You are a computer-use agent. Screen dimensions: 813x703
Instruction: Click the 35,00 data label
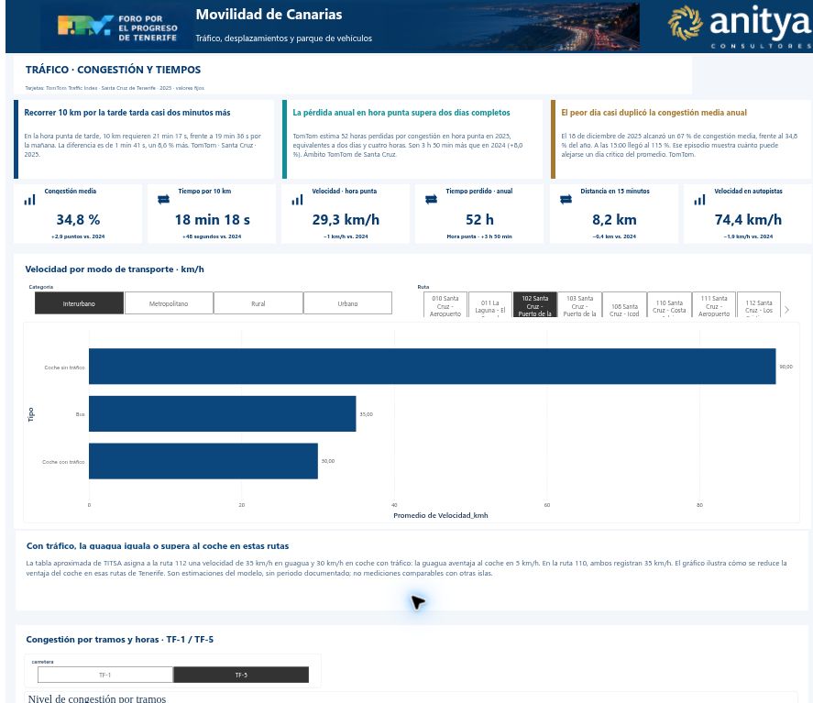click(366, 414)
